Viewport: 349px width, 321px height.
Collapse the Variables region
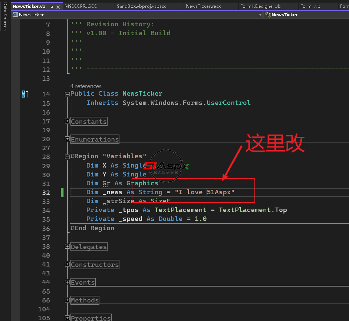coord(67,156)
